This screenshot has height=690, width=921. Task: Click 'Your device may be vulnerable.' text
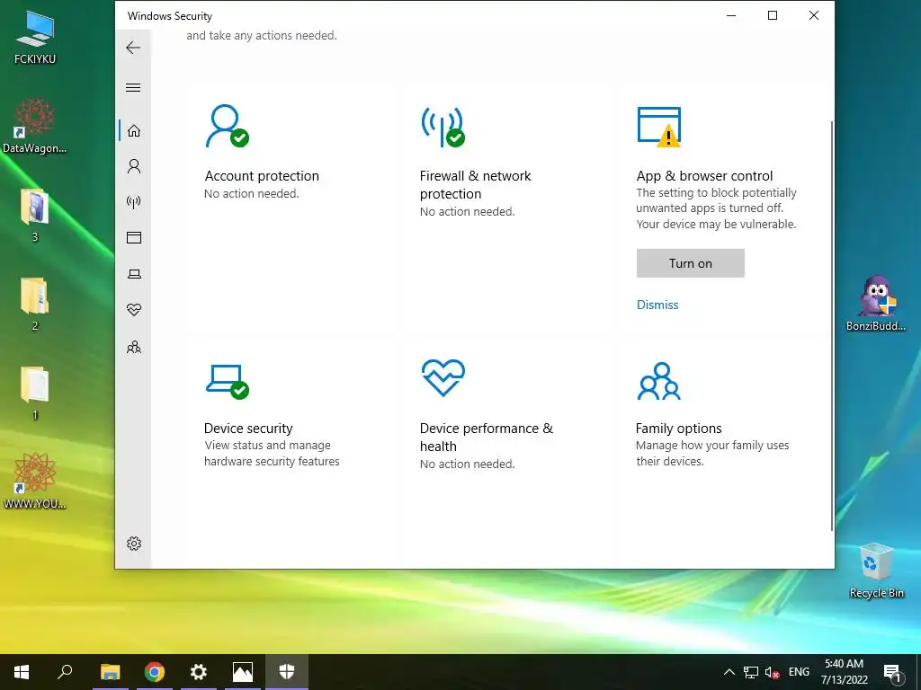pos(716,224)
